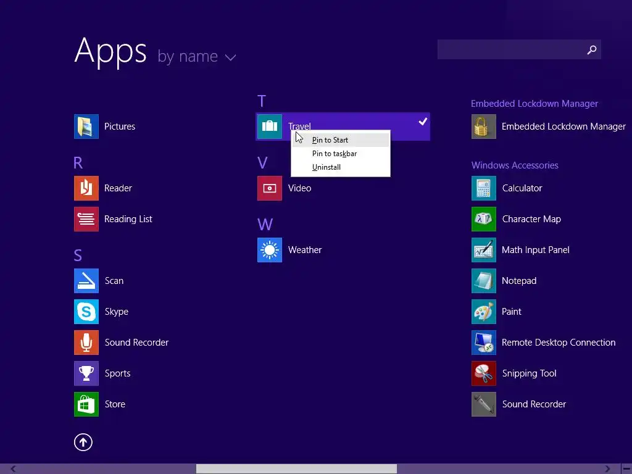This screenshot has width=632, height=474.
Task: Open the Video app icon
Action: tap(270, 188)
